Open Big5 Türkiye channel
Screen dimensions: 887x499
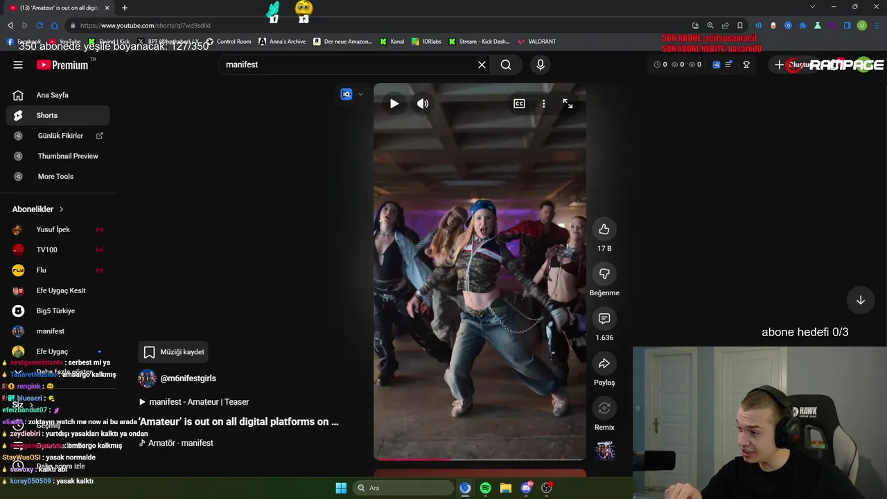point(58,310)
